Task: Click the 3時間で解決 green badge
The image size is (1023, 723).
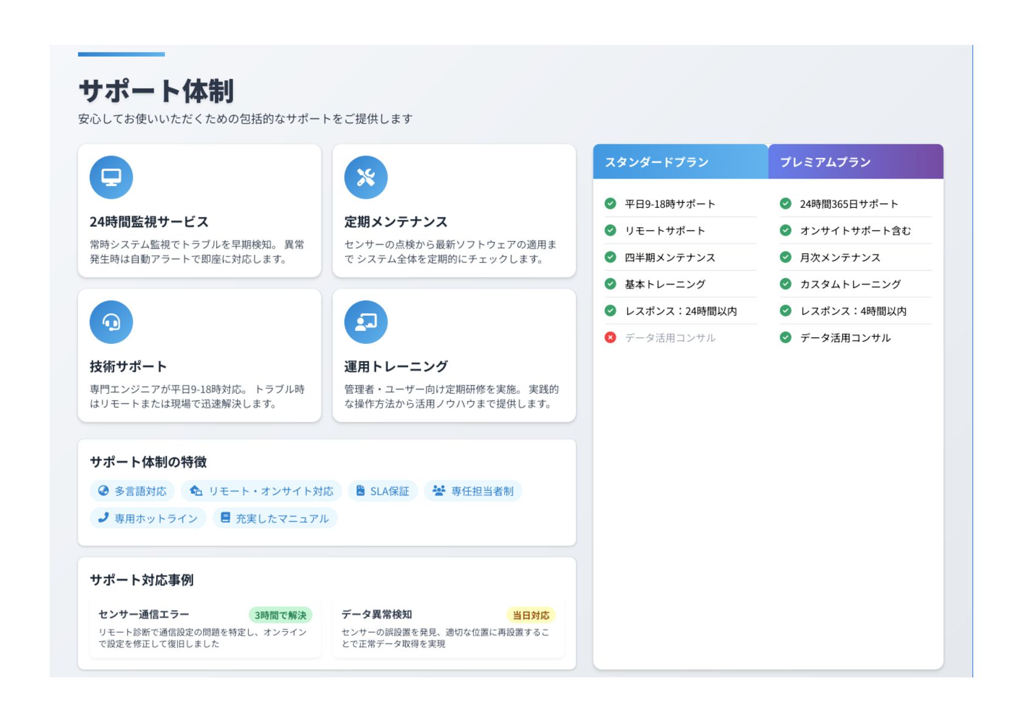Action: pyautogui.click(x=281, y=615)
